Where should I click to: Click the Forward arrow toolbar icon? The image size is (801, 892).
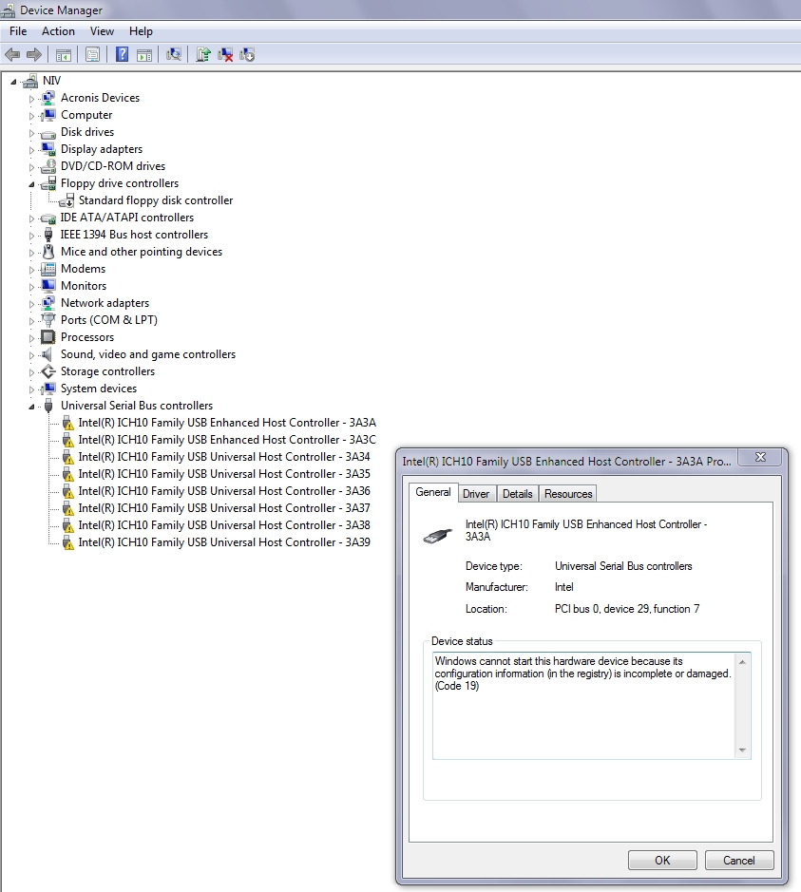34,54
